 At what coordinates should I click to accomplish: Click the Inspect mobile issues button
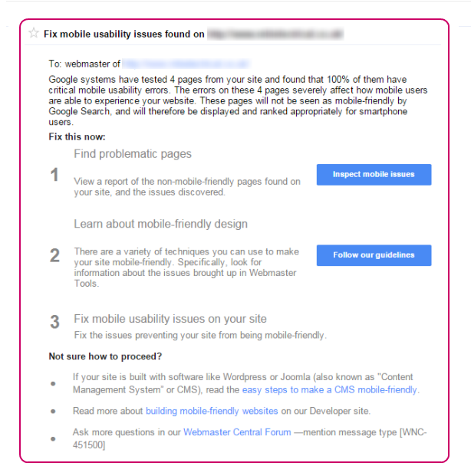coord(374,175)
